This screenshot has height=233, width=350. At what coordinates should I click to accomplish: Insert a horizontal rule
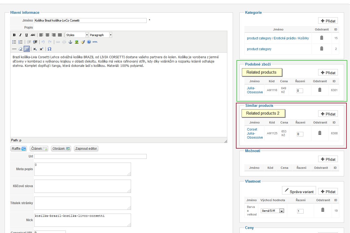14,49
